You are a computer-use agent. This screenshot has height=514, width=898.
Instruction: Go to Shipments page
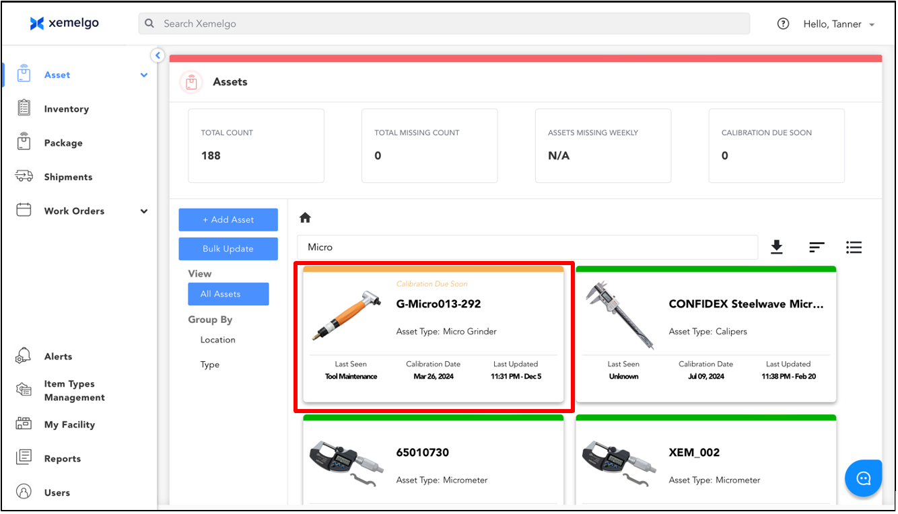[x=68, y=177]
